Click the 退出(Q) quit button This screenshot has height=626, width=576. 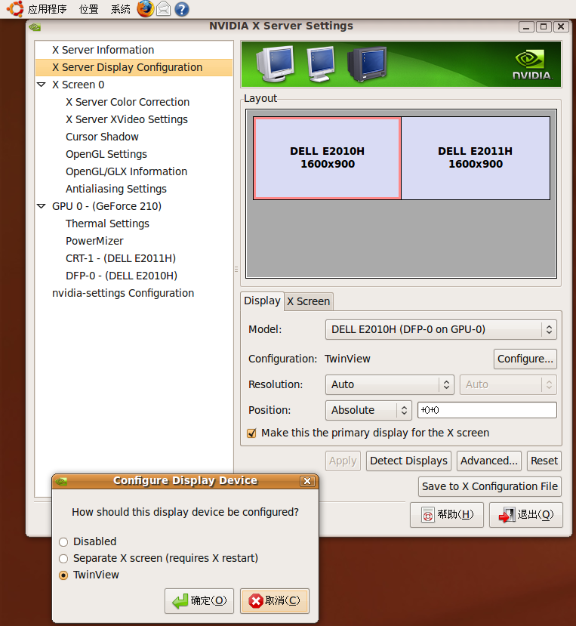coord(526,515)
